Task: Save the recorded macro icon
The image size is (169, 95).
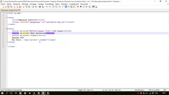Action: (x=89, y=7)
